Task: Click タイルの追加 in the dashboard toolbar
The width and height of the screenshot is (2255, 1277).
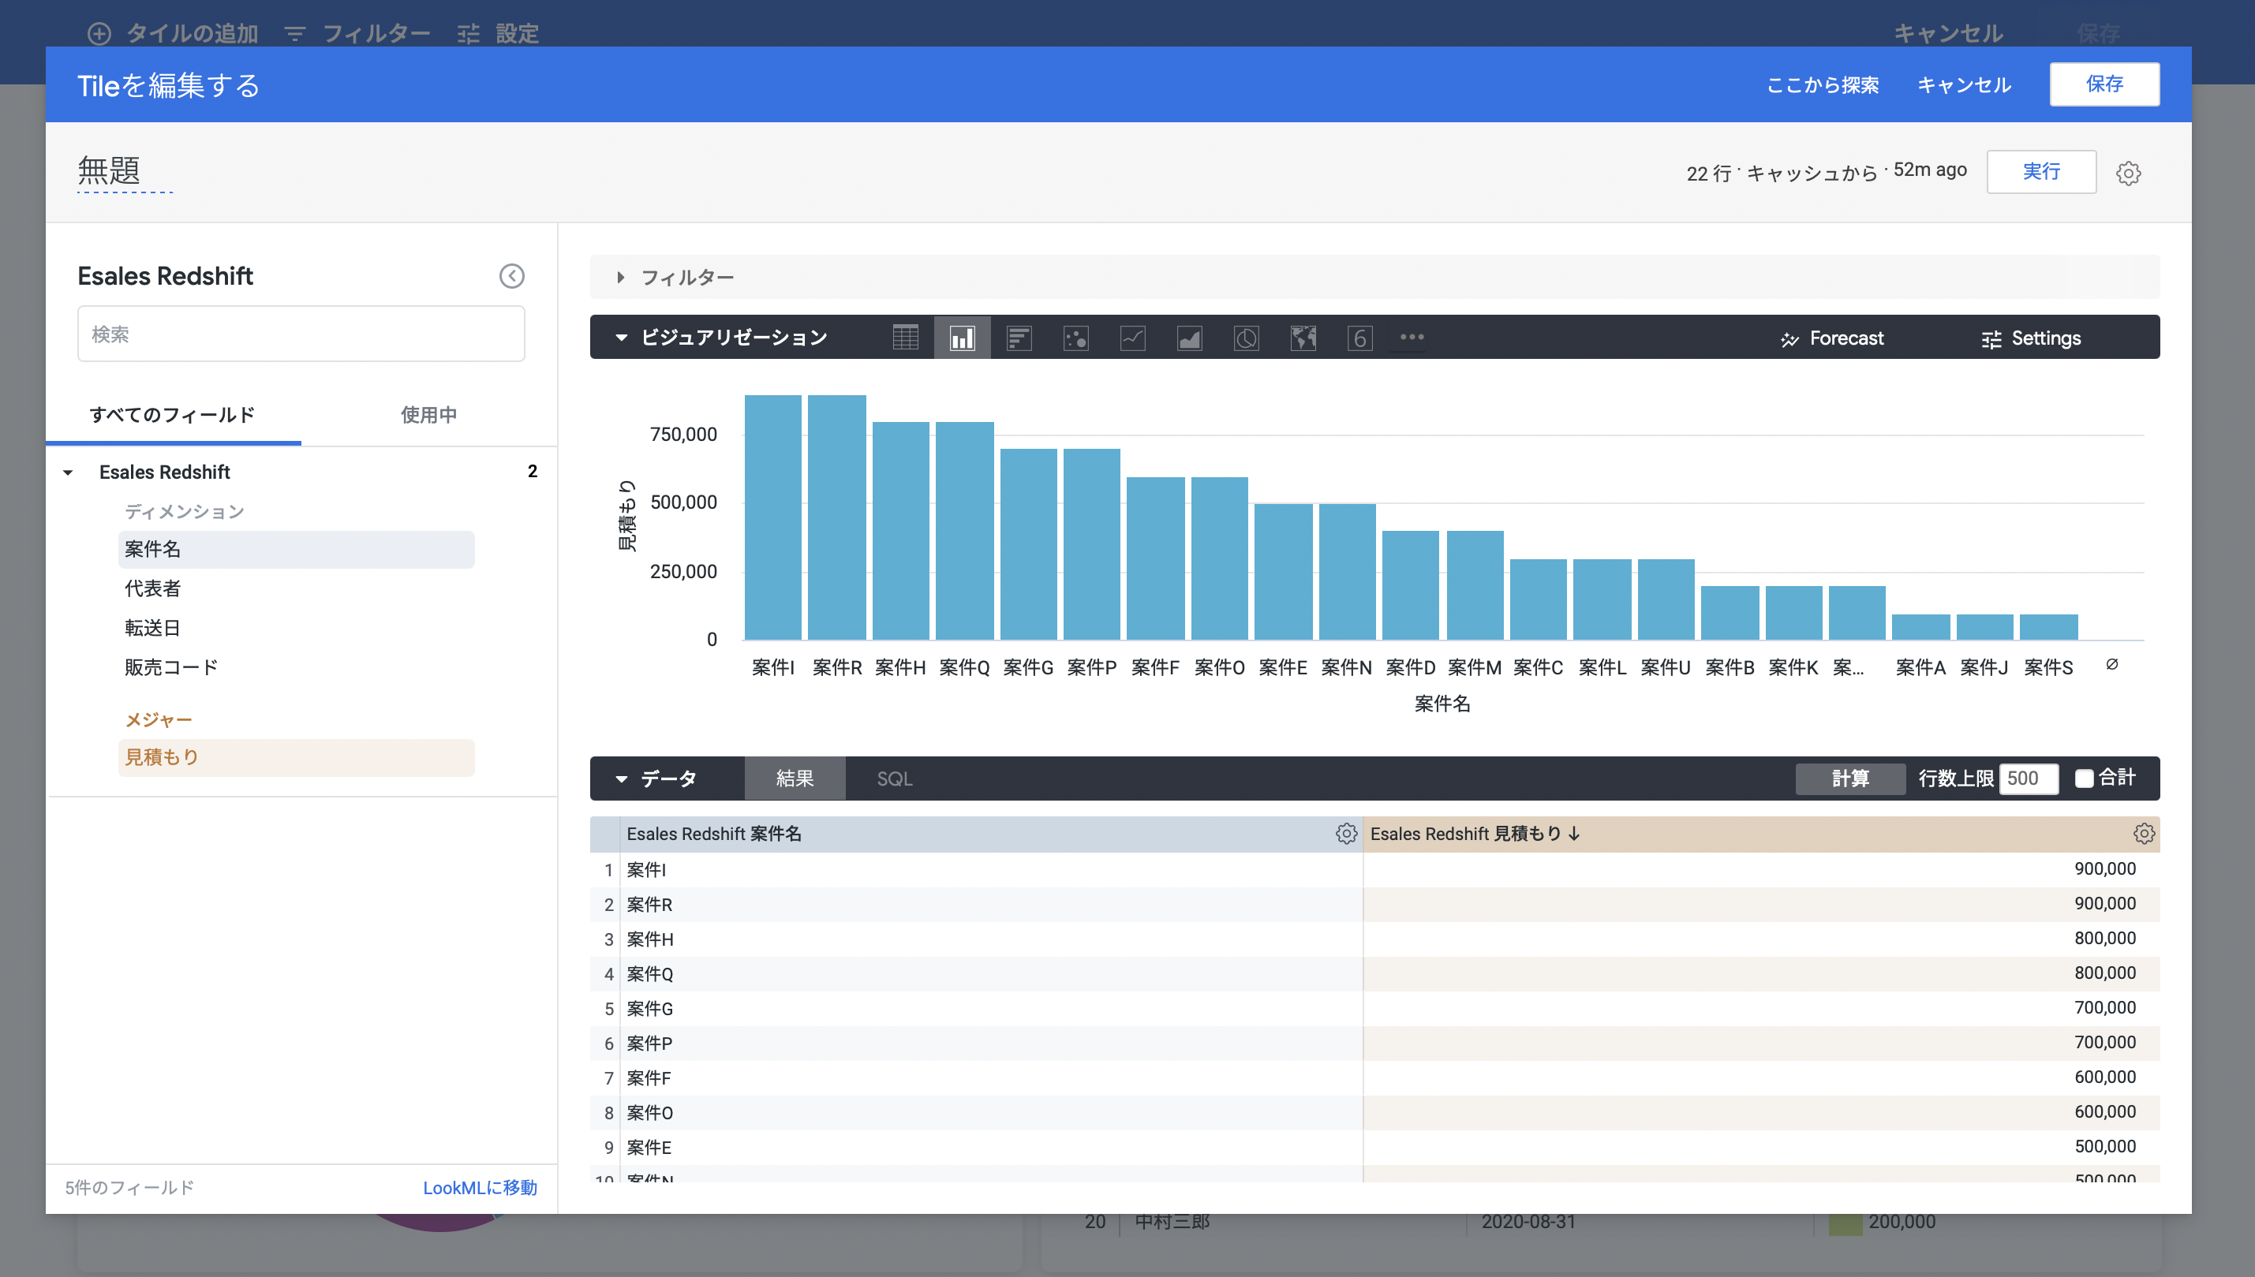Action: click(x=174, y=33)
